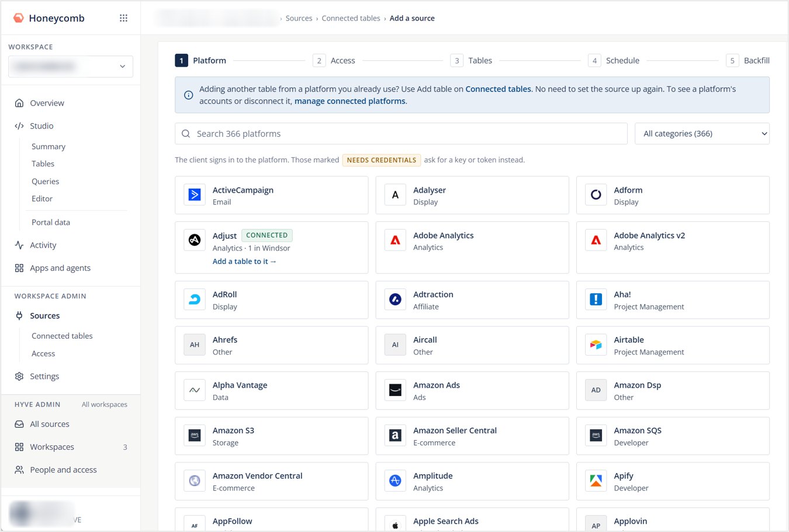Open the All categories (366) dropdown
The height and width of the screenshot is (532, 789).
(702, 134)
